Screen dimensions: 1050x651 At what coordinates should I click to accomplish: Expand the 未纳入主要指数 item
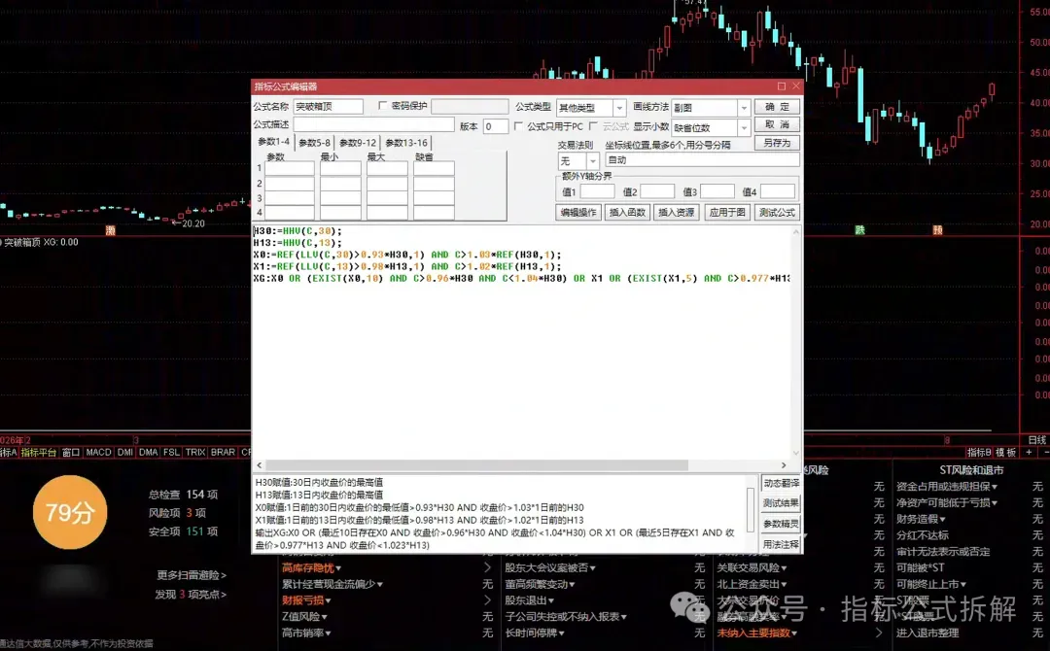tap(757, 633)
